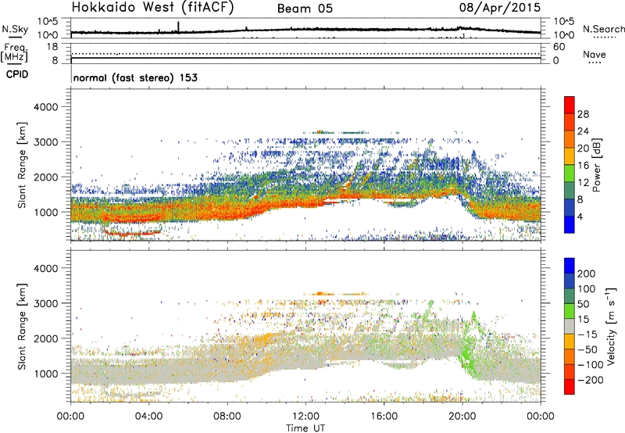The image size is (625, 433).
Task: Click the red bottom of velocity colorbar
Action: click(570, 387)
